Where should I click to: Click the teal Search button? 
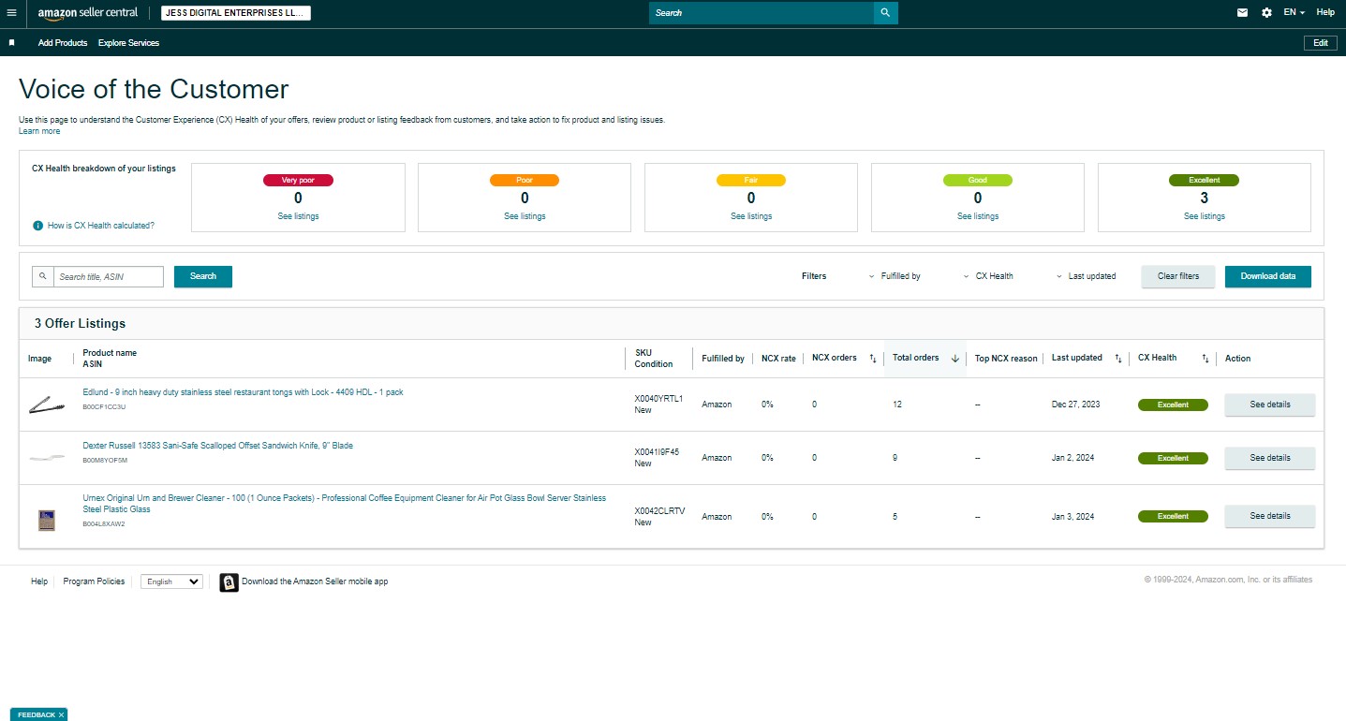point(203,276)
